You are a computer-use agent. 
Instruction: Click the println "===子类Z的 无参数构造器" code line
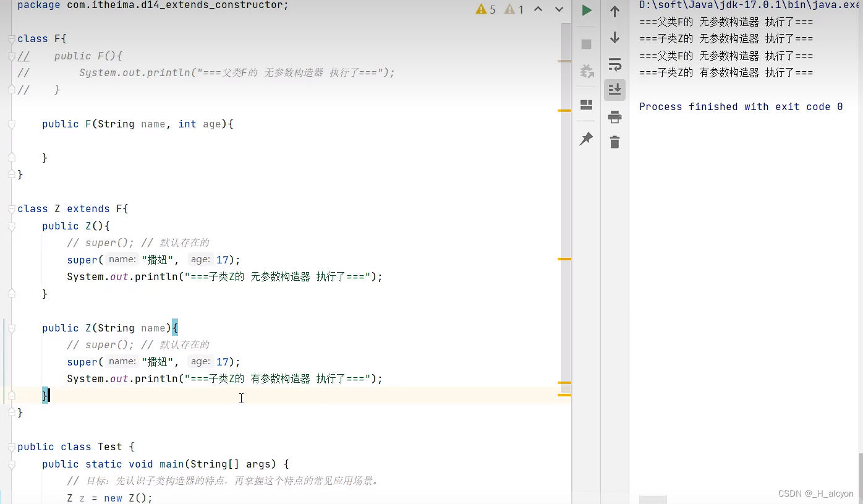pyautogui.click(x=225, y=277)
